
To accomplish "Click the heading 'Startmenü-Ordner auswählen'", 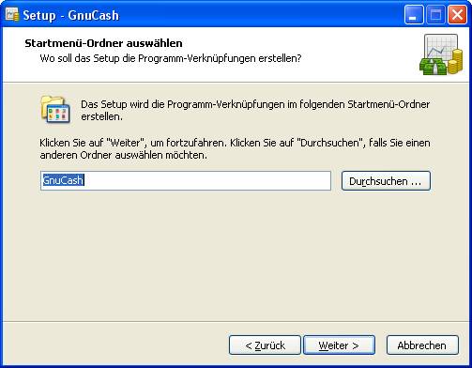I will 103,43.
